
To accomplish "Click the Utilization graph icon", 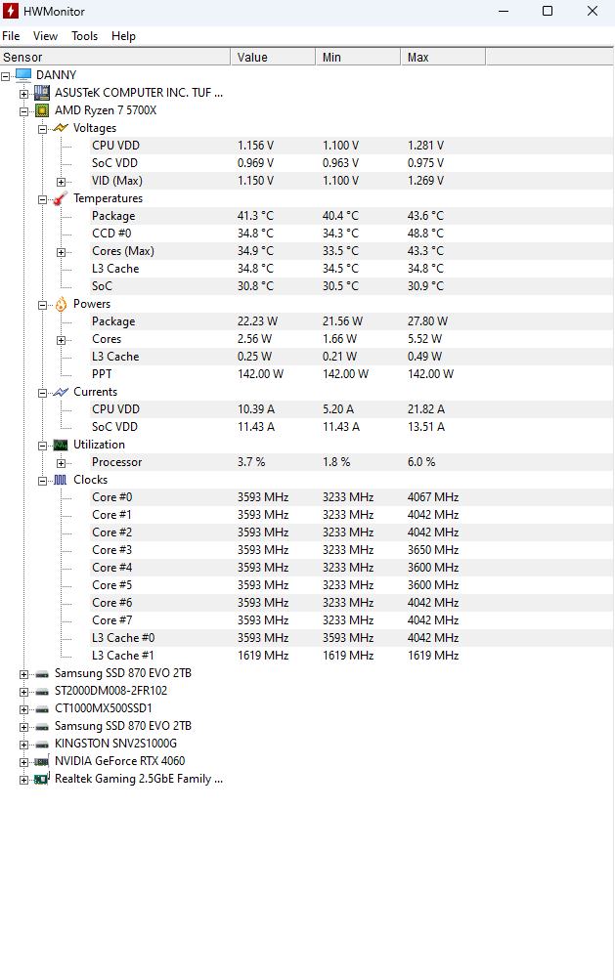I will [61, 445].
